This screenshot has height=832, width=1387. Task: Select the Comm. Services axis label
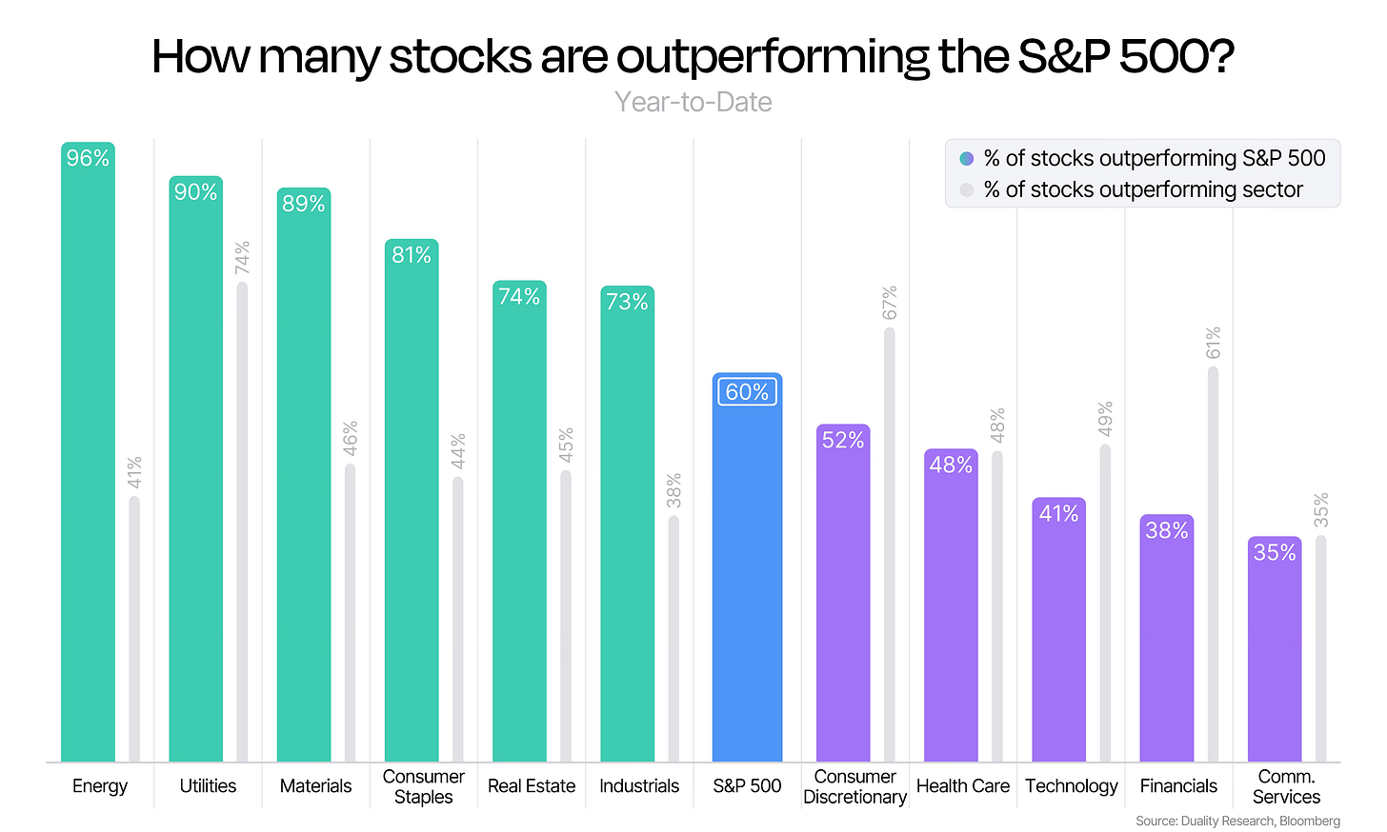click(1287, 787)
